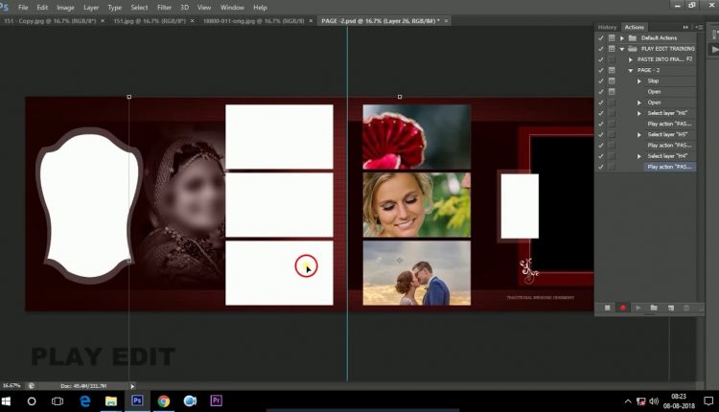Toggle dialog box for Default Actions
This screenshot has height=412, width=719.
coord(612,38)
